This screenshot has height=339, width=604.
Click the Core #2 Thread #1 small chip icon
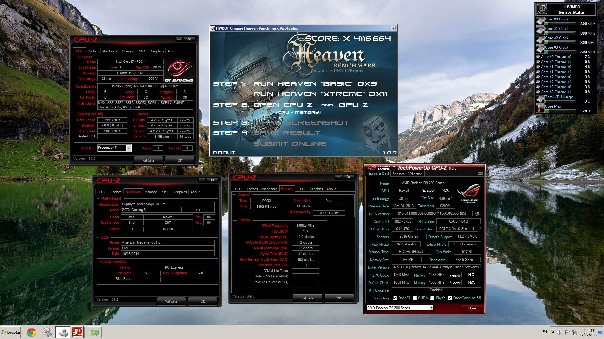[x=538, y=82]
